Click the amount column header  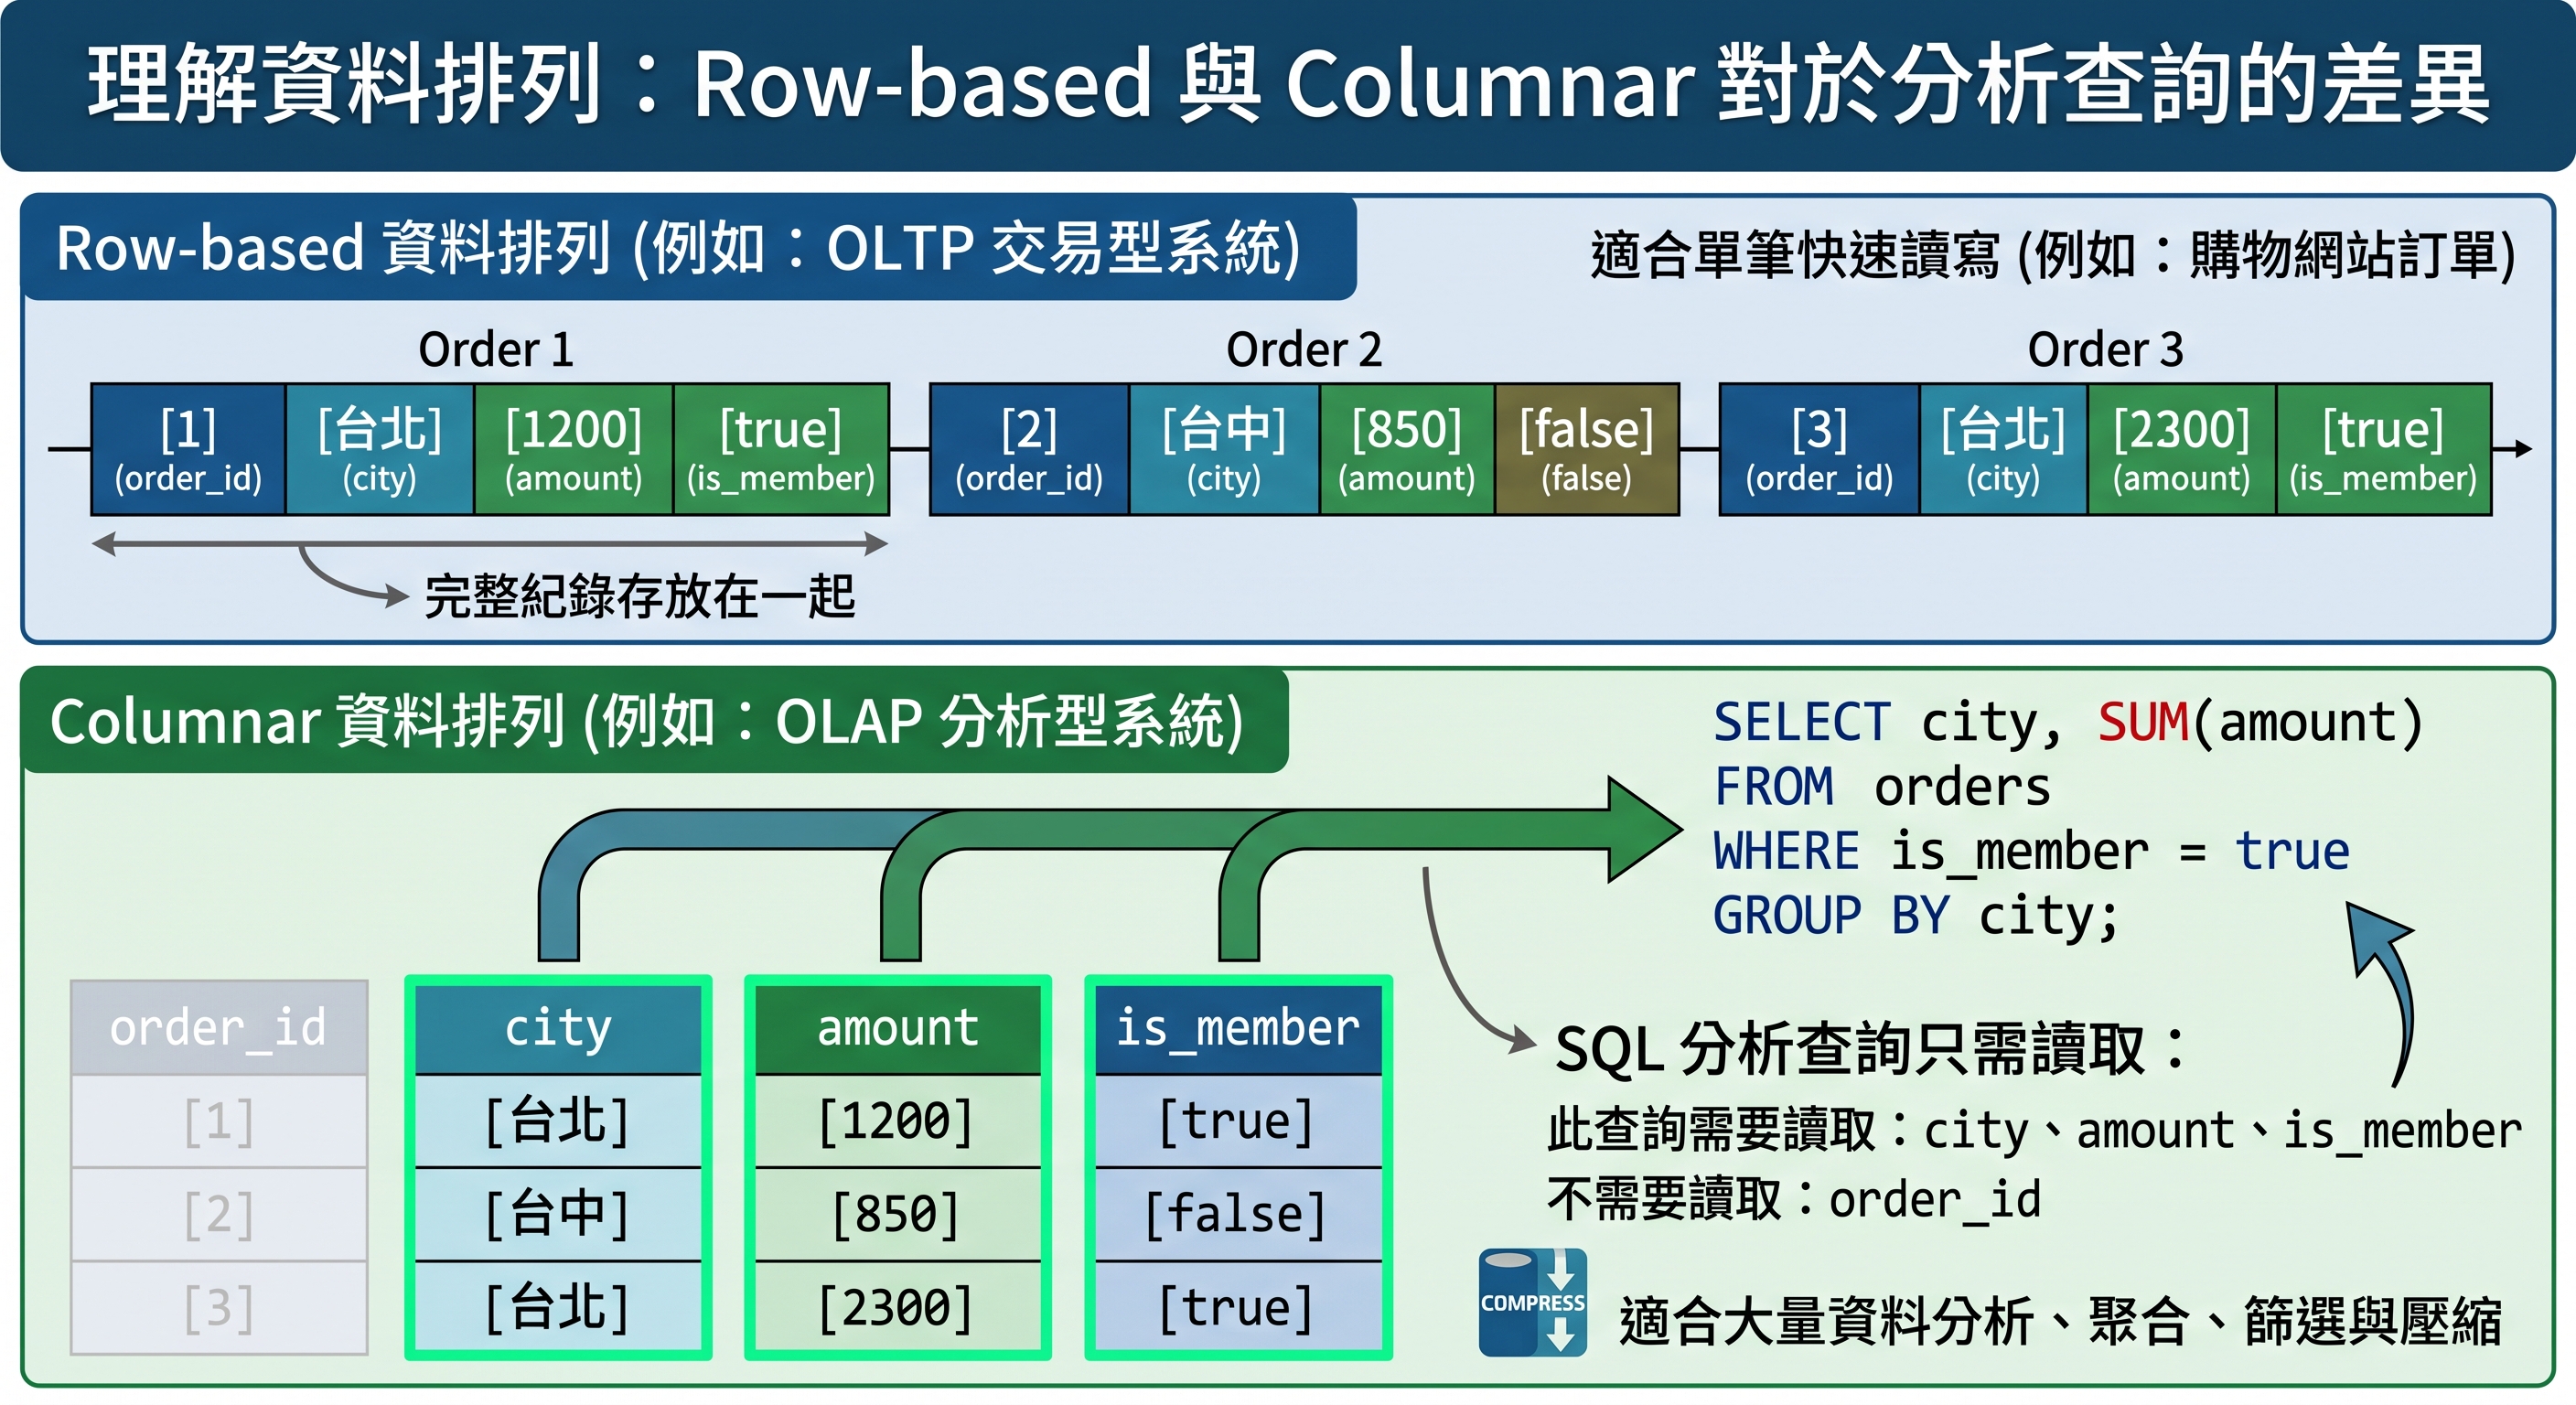coord(898,1028)
